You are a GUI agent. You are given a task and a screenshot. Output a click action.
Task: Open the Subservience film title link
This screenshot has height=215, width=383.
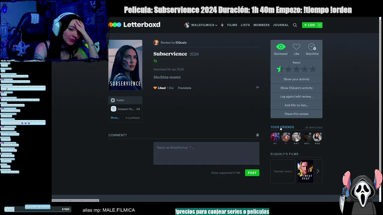[x=170, y=54]
